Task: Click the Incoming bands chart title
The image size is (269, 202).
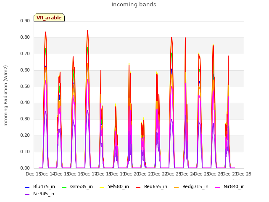Action: point(134,5)
